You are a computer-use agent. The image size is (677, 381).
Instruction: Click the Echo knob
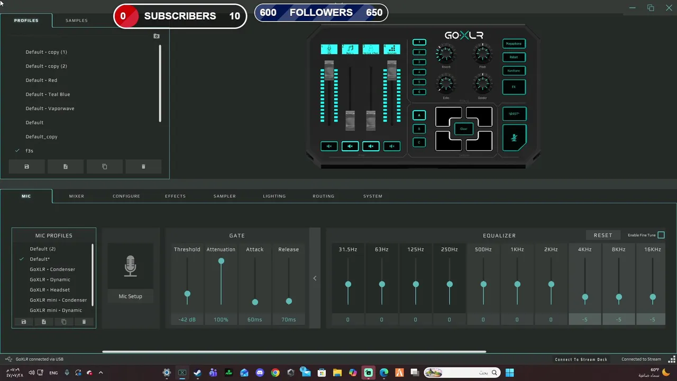[x=446, y=85]
